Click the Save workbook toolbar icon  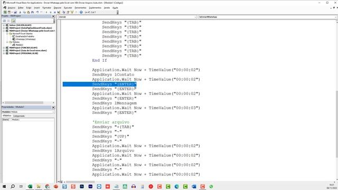click(15, 12)
